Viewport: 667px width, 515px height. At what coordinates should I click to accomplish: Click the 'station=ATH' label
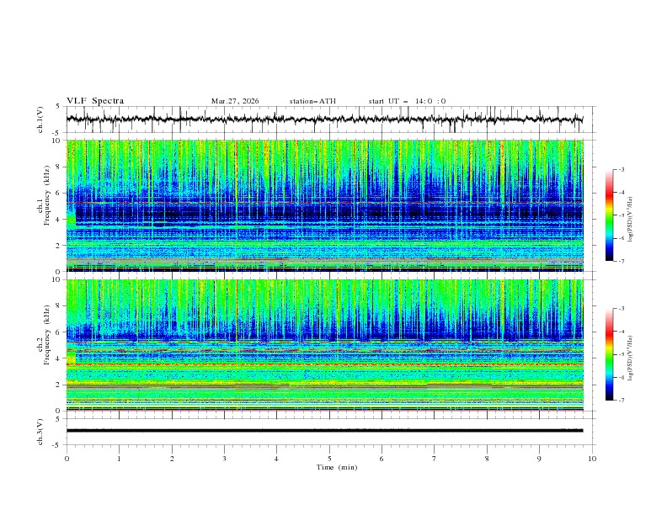(312, 101)
